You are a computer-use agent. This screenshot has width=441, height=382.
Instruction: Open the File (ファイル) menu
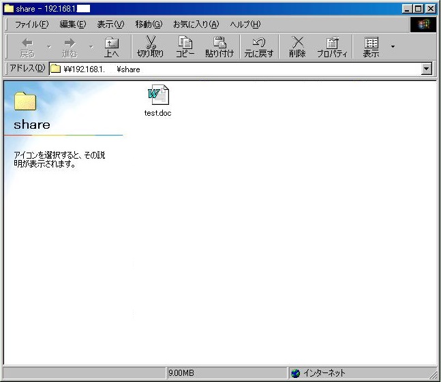pyautogui.click(x=31, y=25)
